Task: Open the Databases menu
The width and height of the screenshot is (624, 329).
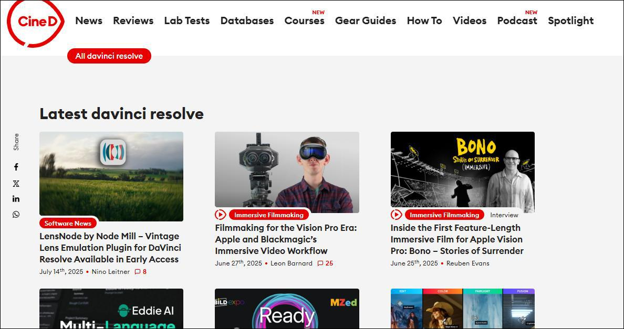Action: point(247,20)
